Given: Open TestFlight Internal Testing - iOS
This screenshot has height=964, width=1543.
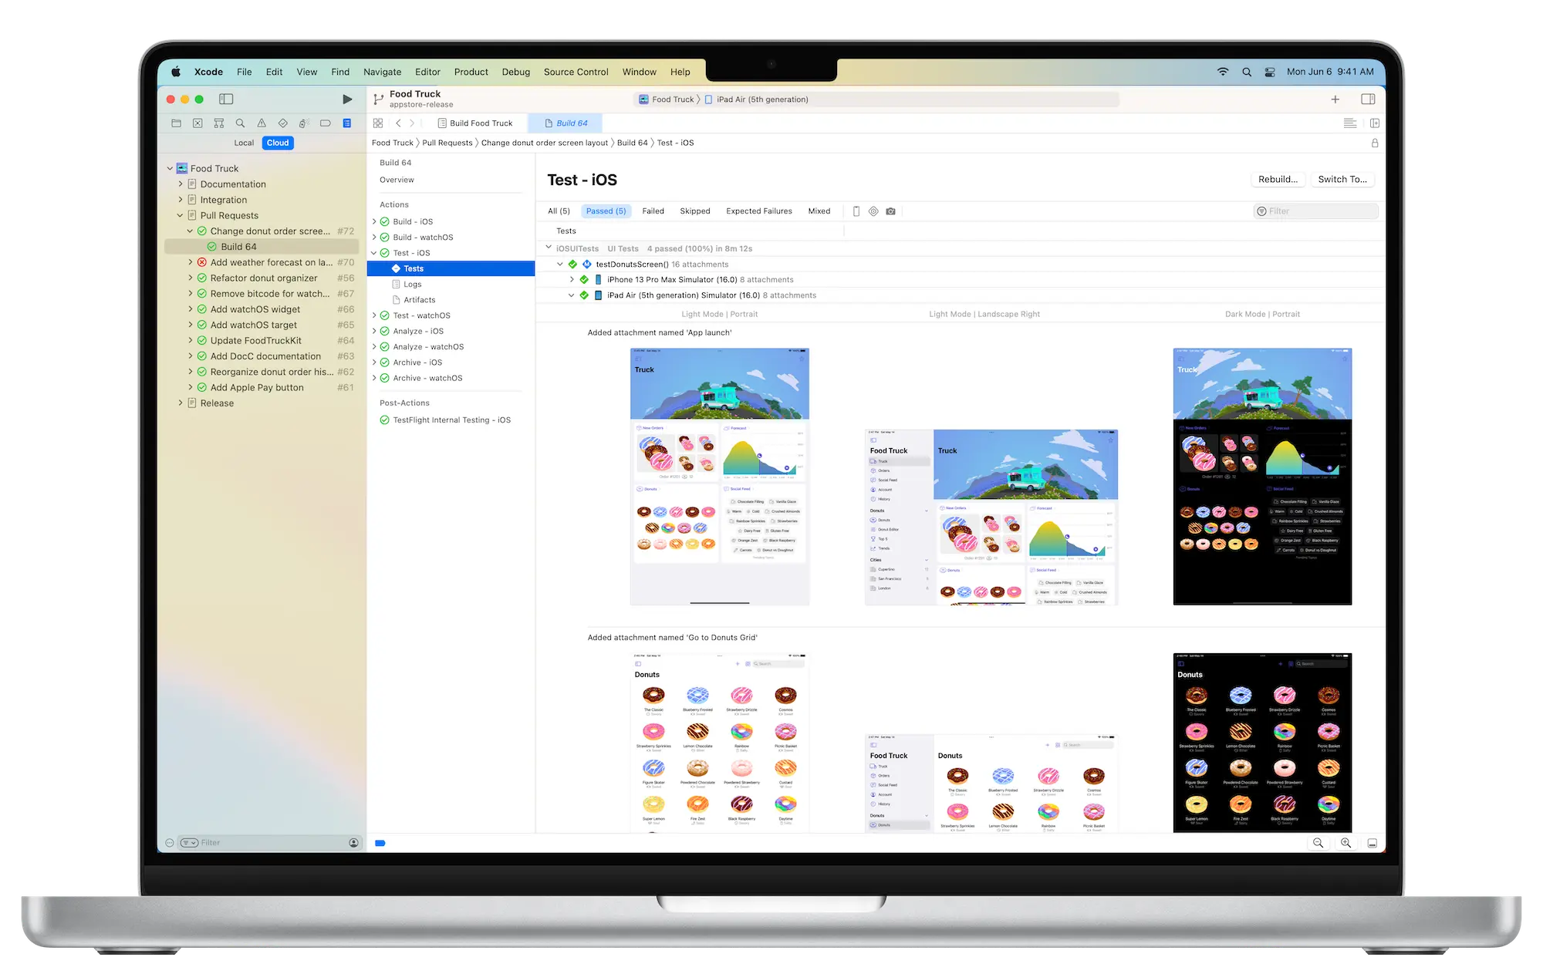Looking at the screenshot, I should pyautogui.click(x=452, y=420).
